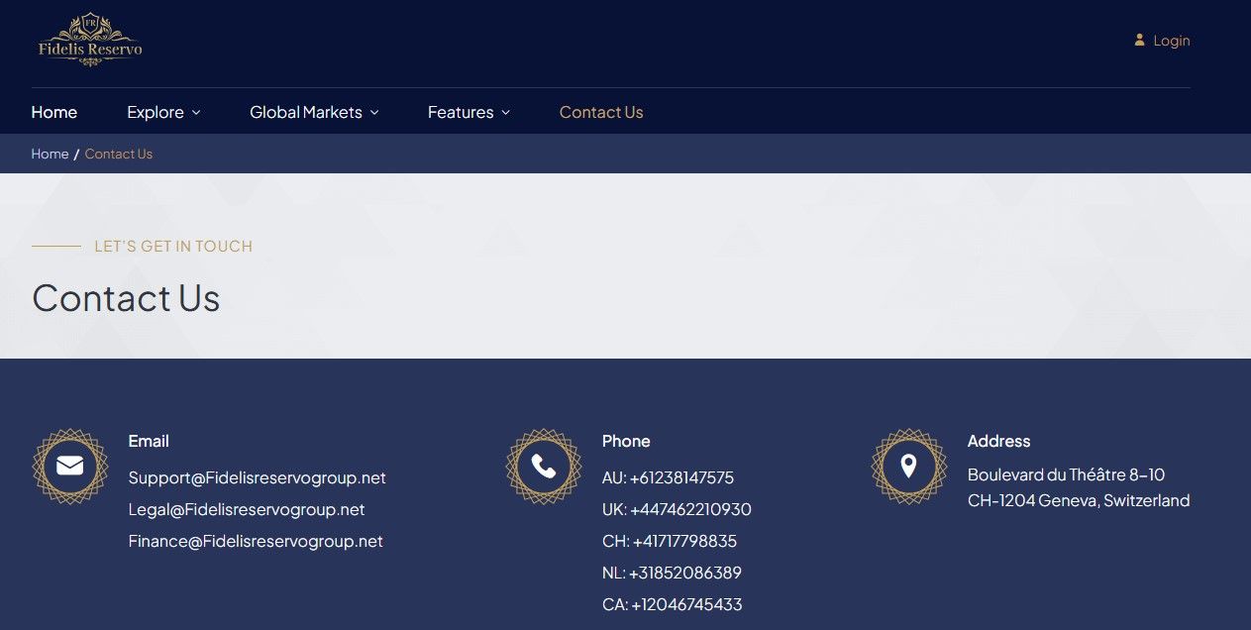Click the Email section heading
Image resolution: width=1251 pixels, height=630 pixels.
tap(149, 441)
